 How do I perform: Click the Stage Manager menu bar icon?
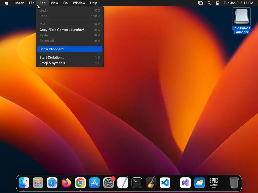tap(200, 3)
